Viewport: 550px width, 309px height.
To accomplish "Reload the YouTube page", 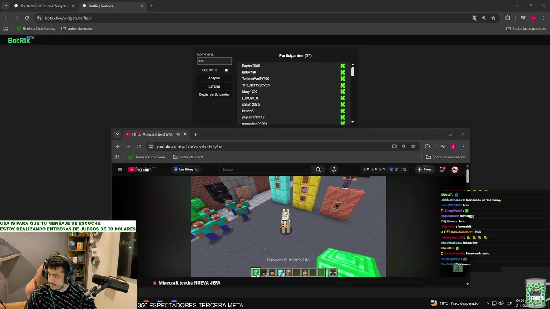I will [x=138, y=146].
